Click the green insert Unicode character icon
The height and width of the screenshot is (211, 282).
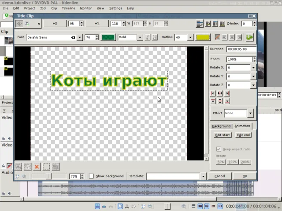250,37
